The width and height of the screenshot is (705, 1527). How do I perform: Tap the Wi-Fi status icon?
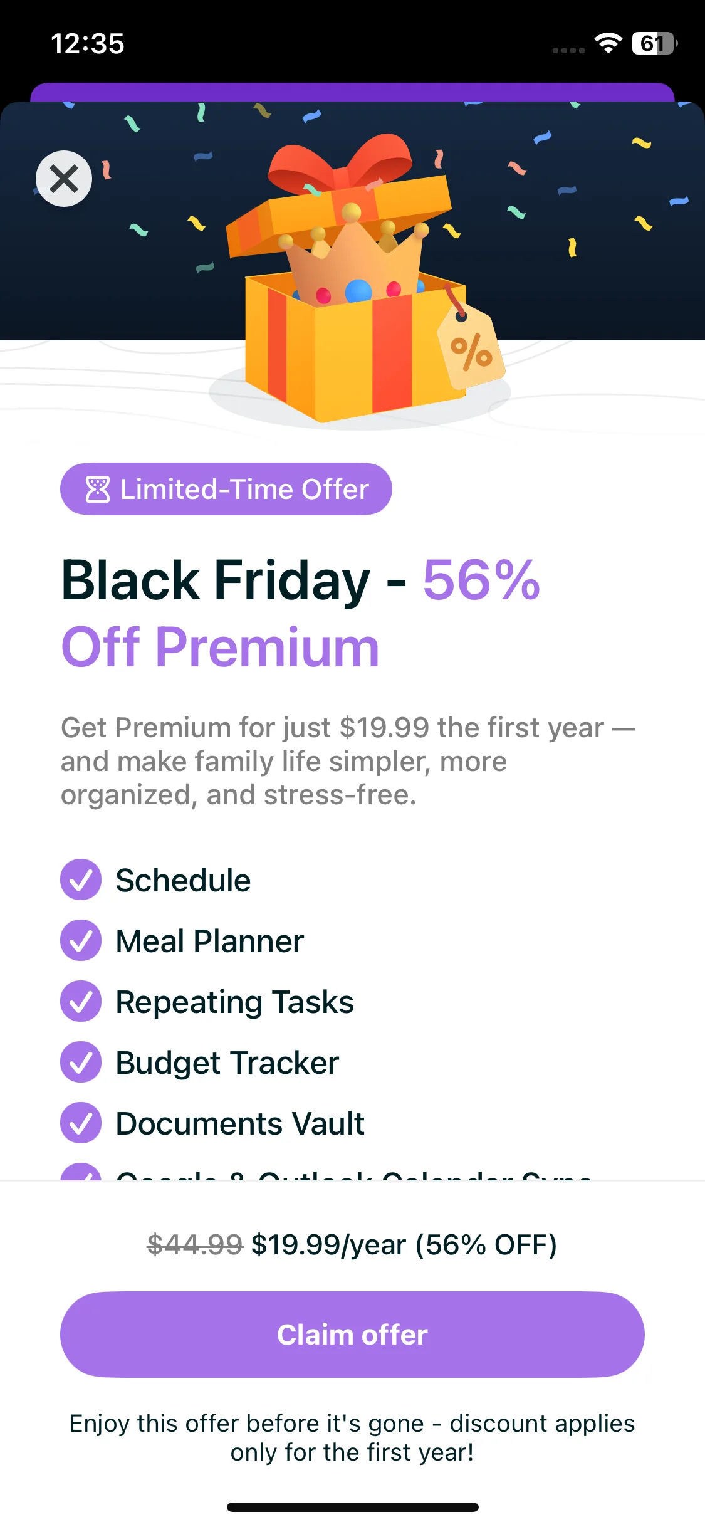point(607,43)
